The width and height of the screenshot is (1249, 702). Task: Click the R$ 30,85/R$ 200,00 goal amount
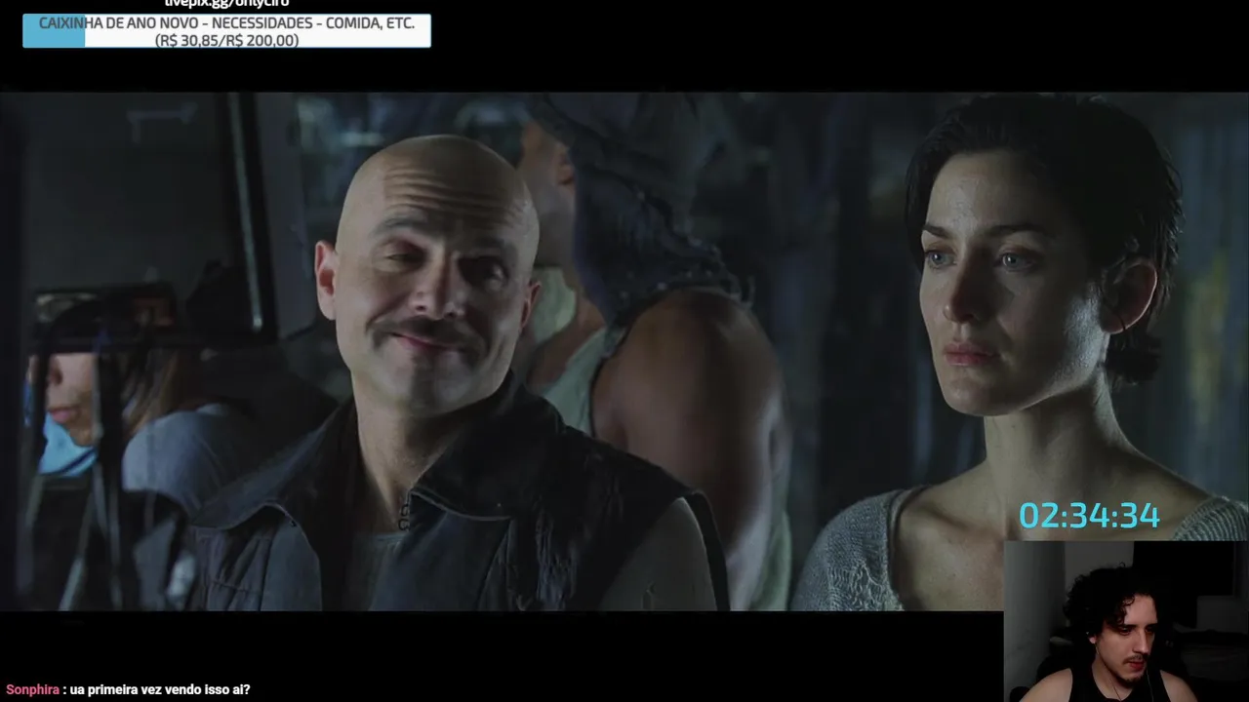226,40
